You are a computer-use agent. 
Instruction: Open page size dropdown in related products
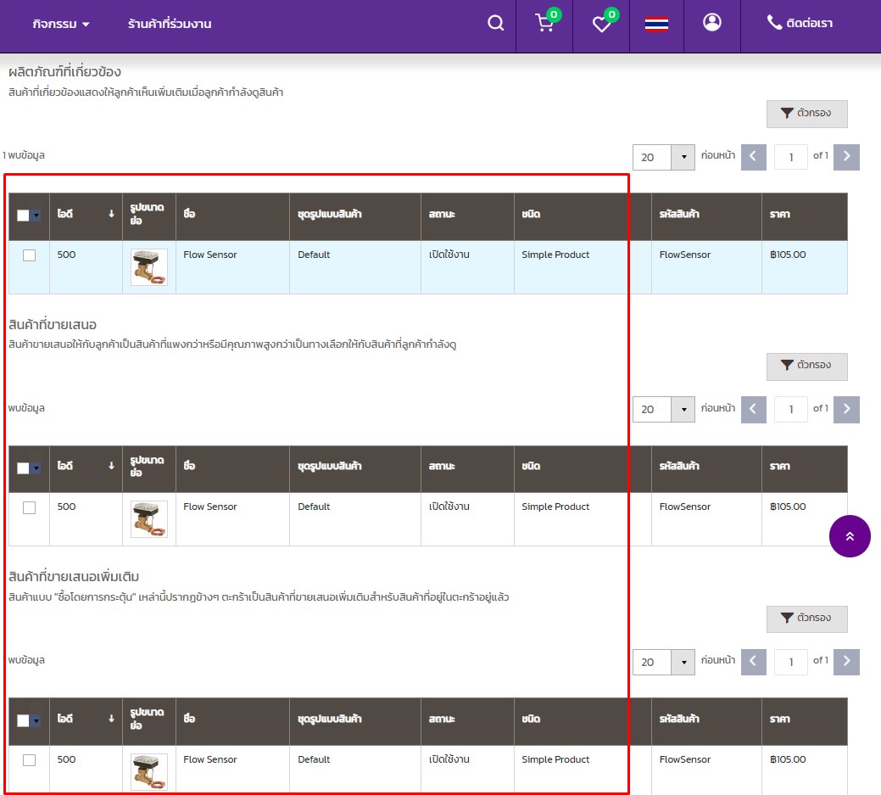tap(683, 157)
